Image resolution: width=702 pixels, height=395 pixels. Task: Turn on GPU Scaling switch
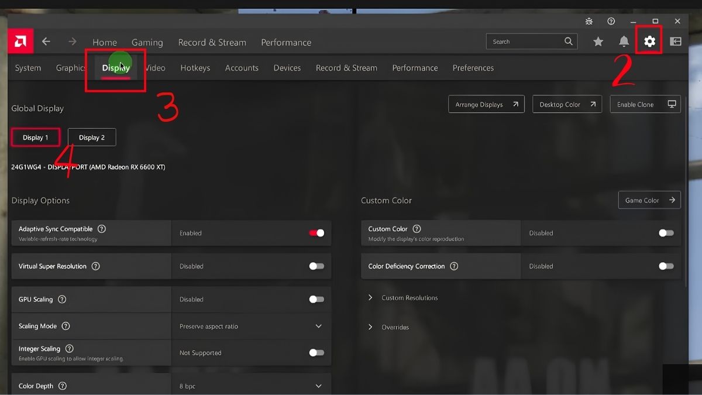tap(316, 299)
